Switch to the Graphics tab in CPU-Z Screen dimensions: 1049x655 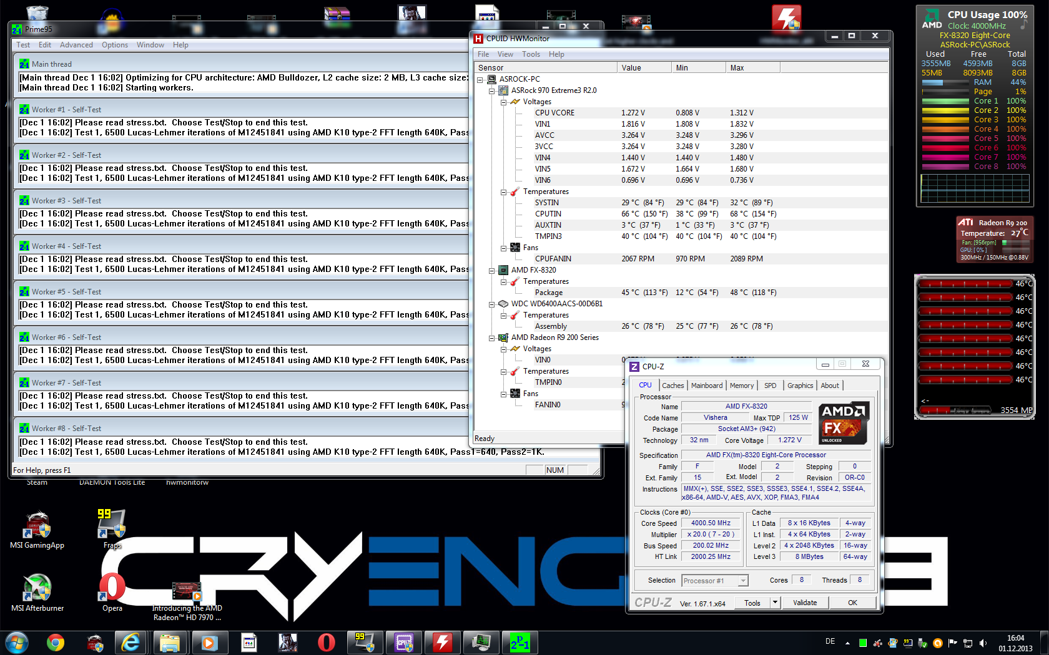(800, 386)
